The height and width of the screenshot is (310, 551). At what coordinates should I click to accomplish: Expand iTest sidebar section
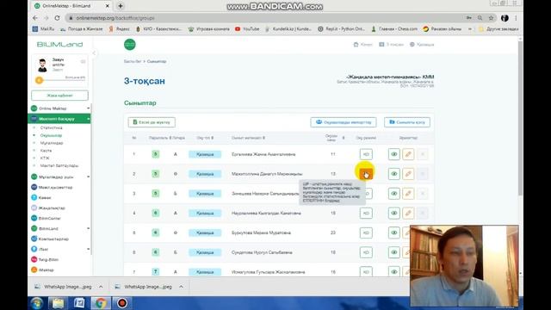88,249
